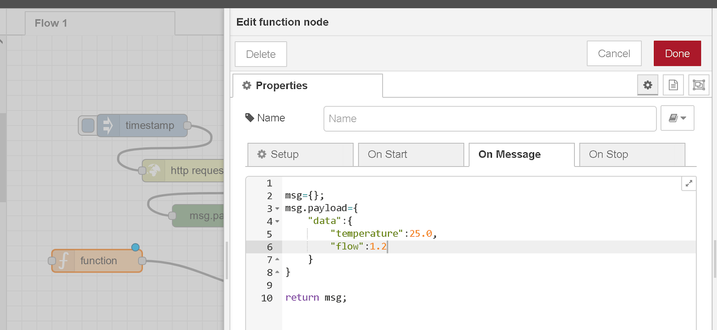
Task: Click the 'msg.payload={' code line
Action: (321, 208)
